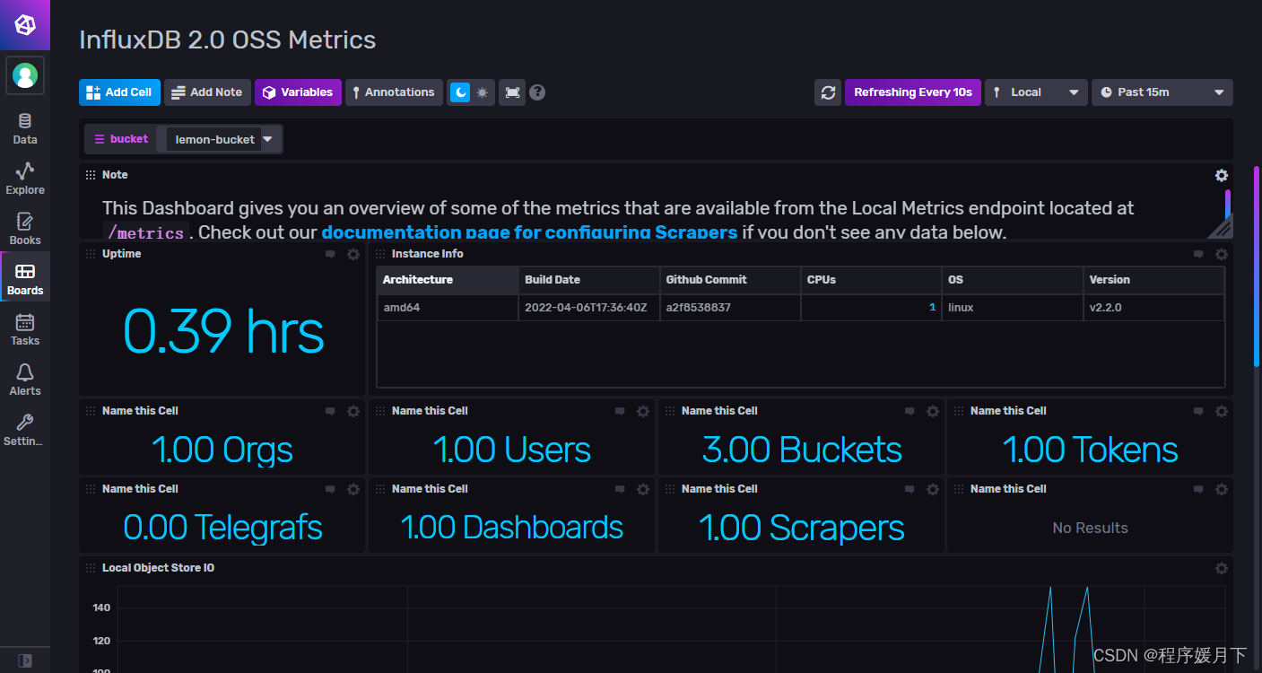Viewport: 1262px width, 673px height.
Task: Switch to light mode sun icon
Action: 483,92
